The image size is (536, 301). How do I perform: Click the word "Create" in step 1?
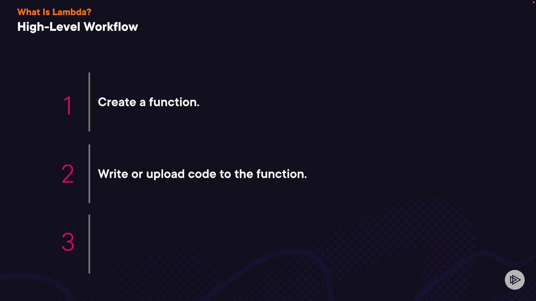click(x=117, y=102)
